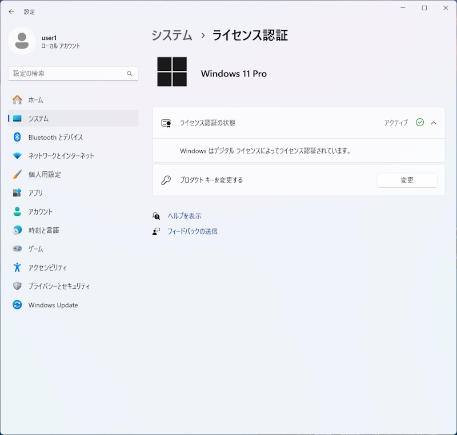Click the feedback icon beside フィードバックの送信
Viewport: 457px width, 435px height.
point(156,231)
